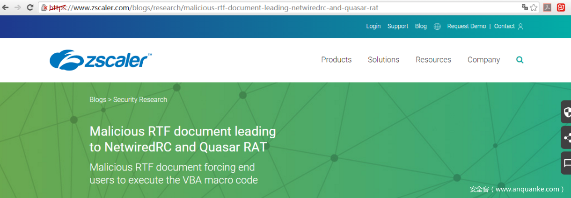Select the Request Demo link

coord(467,26)
